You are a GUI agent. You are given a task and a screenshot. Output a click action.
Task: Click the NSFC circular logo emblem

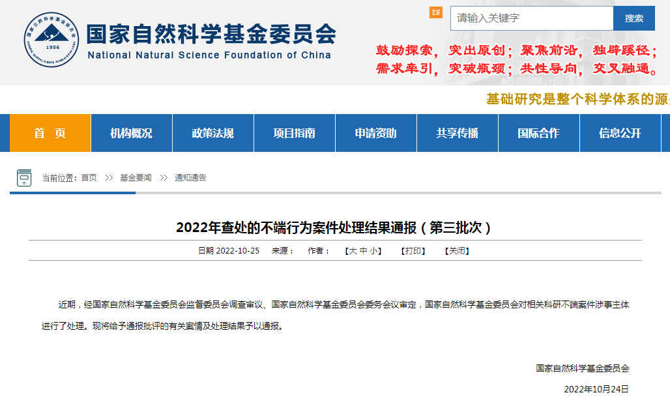(52, 40)
